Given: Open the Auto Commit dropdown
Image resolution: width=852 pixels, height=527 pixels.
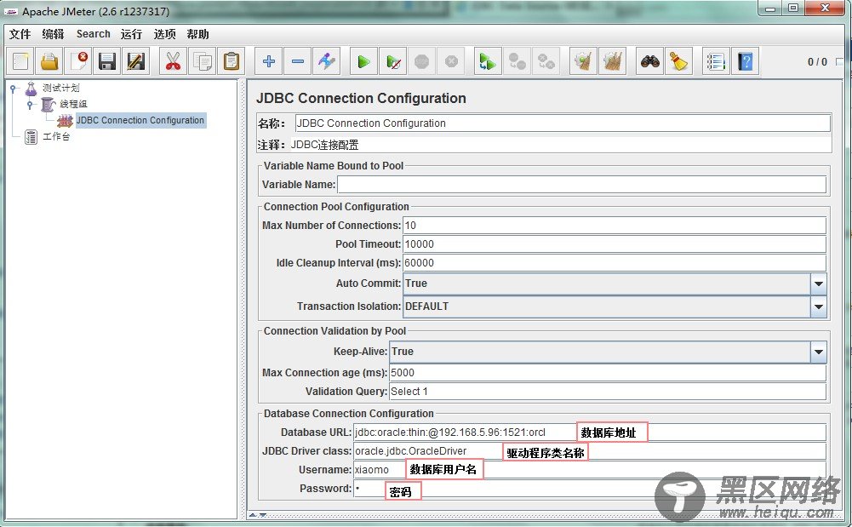Looking at the screenshot, I should (818, 284).
